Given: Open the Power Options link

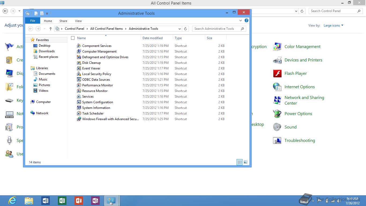Looking at the screenshot, I should pos(298,114).
